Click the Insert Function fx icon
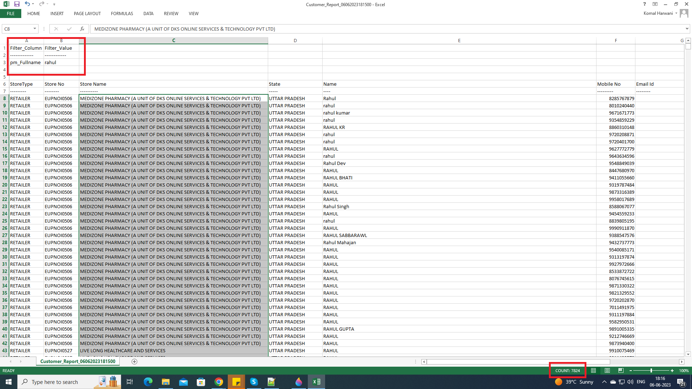Viewport: 692px width, 389px height. (x=82, y=29)
